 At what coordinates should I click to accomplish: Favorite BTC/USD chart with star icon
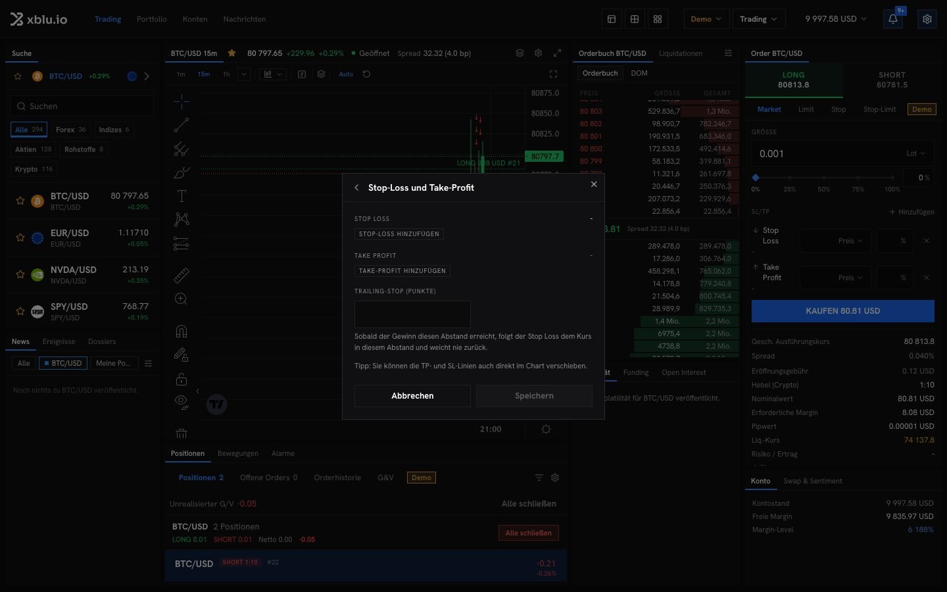(231, 53)
